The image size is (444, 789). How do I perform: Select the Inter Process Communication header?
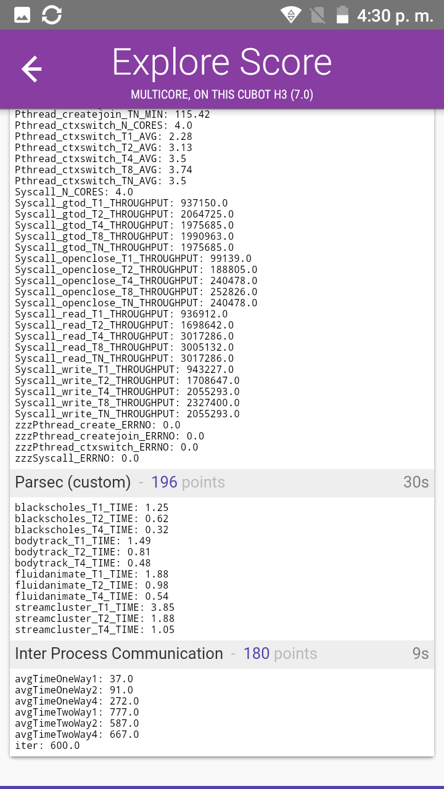(x=222, y=654)
